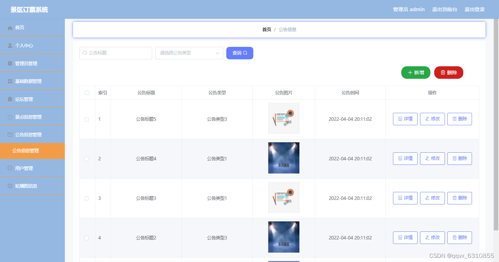Viewport: 499px width, 262px height.
Task: Check the checkbox for row 公告标题2
Action: tap(87, 238)
